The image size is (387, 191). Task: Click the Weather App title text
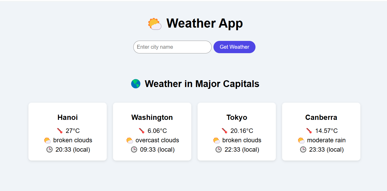click(x=205, y=23)
